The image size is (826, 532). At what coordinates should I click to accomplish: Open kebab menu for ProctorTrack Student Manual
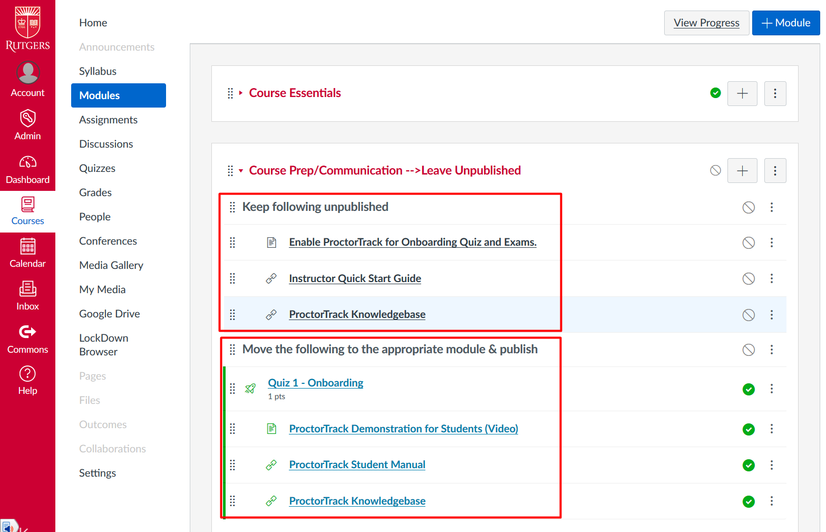click(x=772, y=465)
